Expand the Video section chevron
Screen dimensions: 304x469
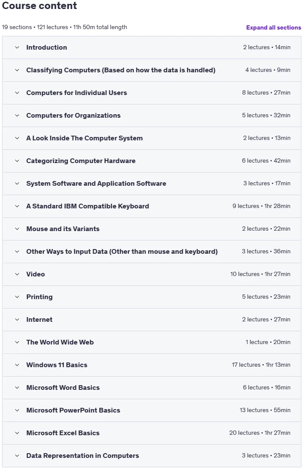tap(17, 274)
